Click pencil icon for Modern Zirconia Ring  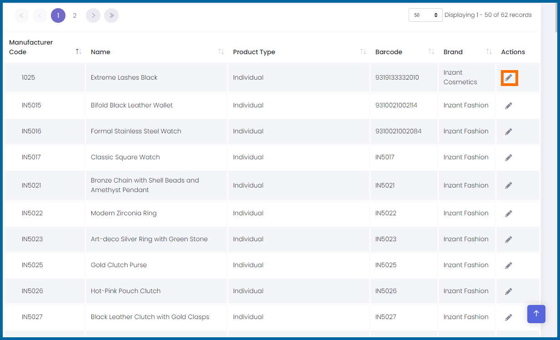pyautogui.click(x=509, y=213)
